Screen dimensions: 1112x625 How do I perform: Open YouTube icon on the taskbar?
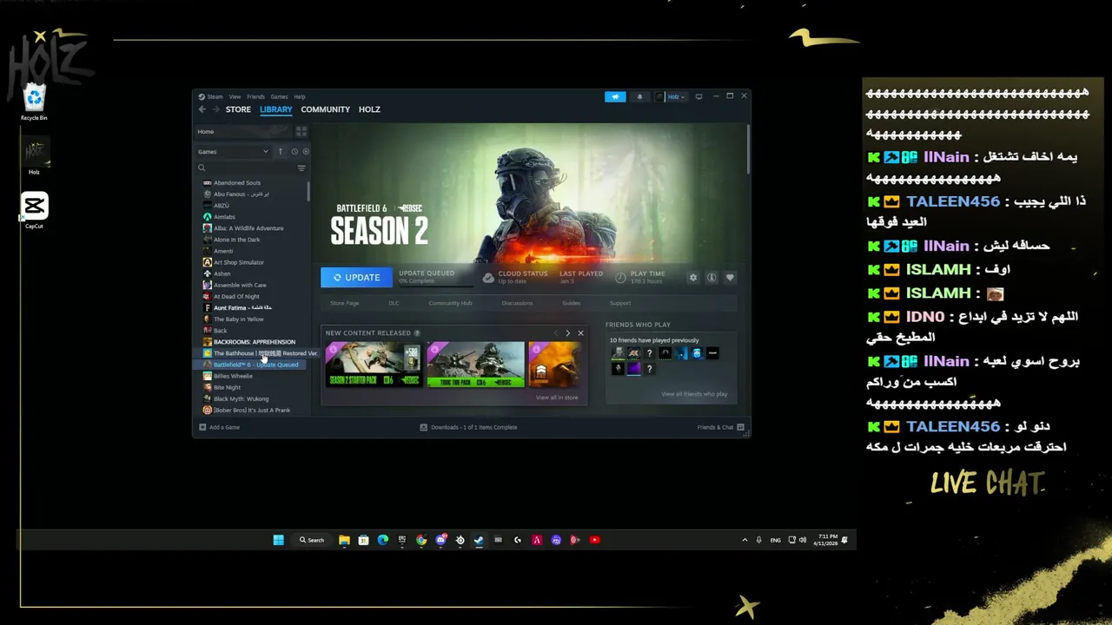[x=594, y=540]
